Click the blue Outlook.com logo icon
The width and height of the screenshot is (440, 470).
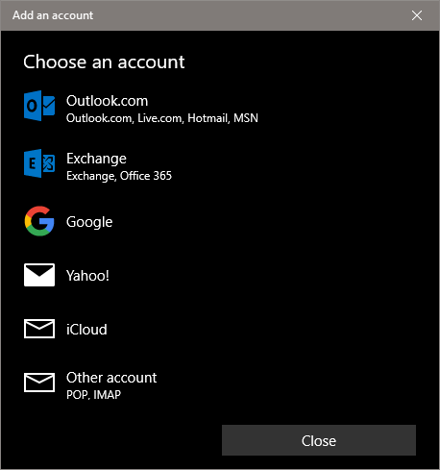(39, 106)
